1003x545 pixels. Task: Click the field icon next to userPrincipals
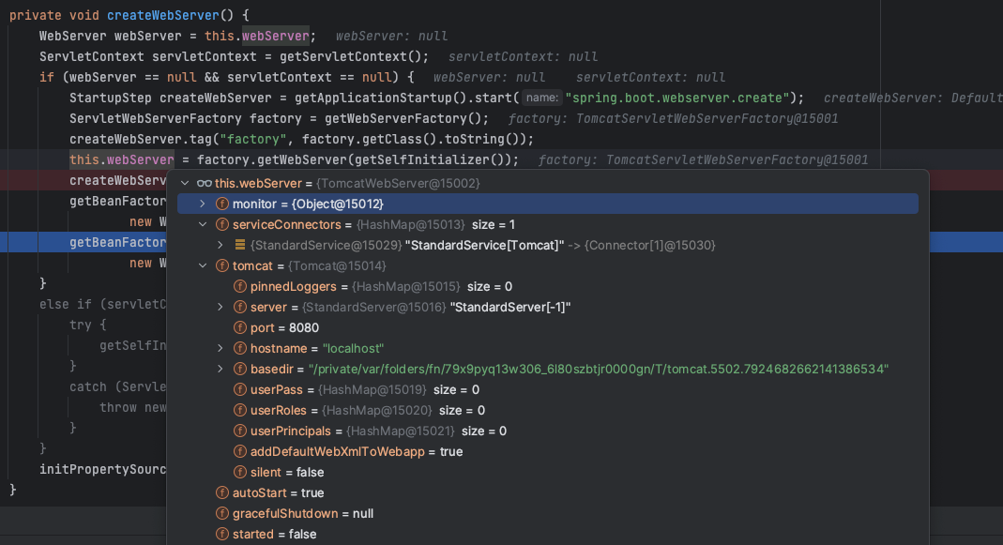240,431
